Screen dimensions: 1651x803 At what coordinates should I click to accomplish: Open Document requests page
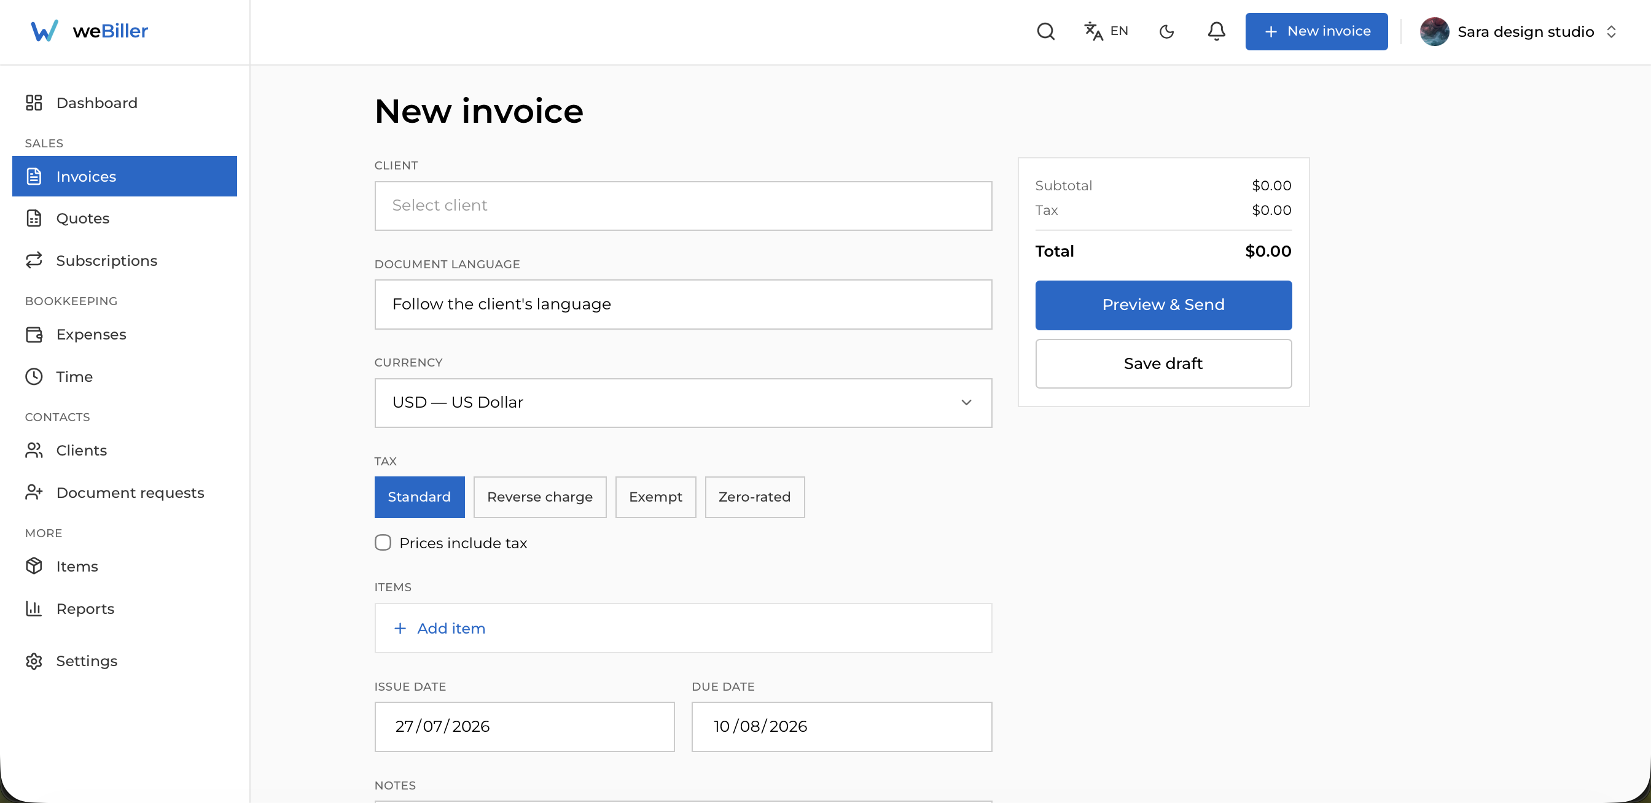pyautogui.click(x=124, y=492)
